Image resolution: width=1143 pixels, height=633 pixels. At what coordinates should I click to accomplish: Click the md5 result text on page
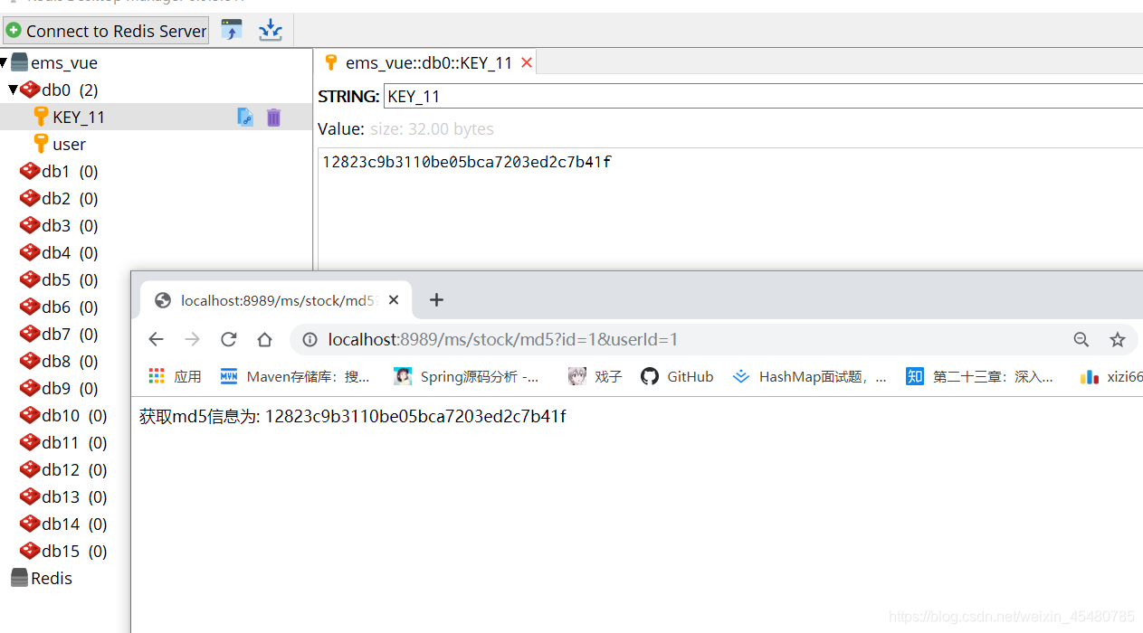coord(353,417)
